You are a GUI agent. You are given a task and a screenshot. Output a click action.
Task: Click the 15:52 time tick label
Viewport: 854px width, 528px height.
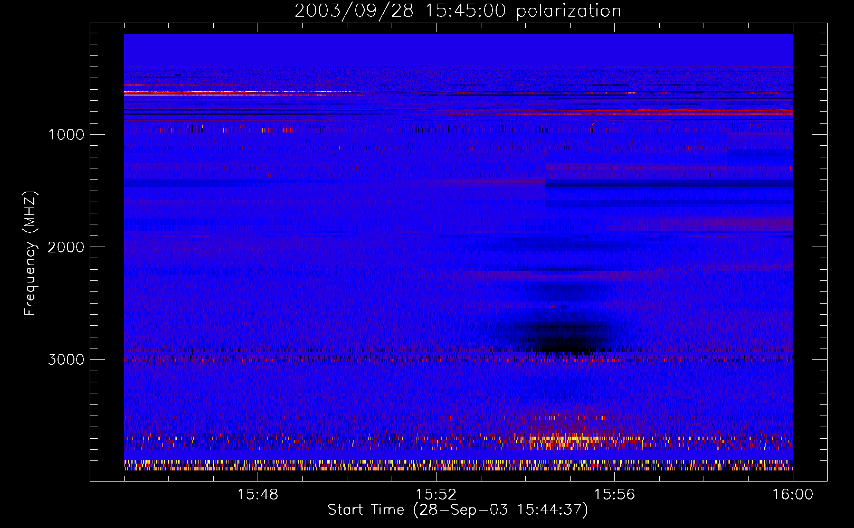pos(436,495)
